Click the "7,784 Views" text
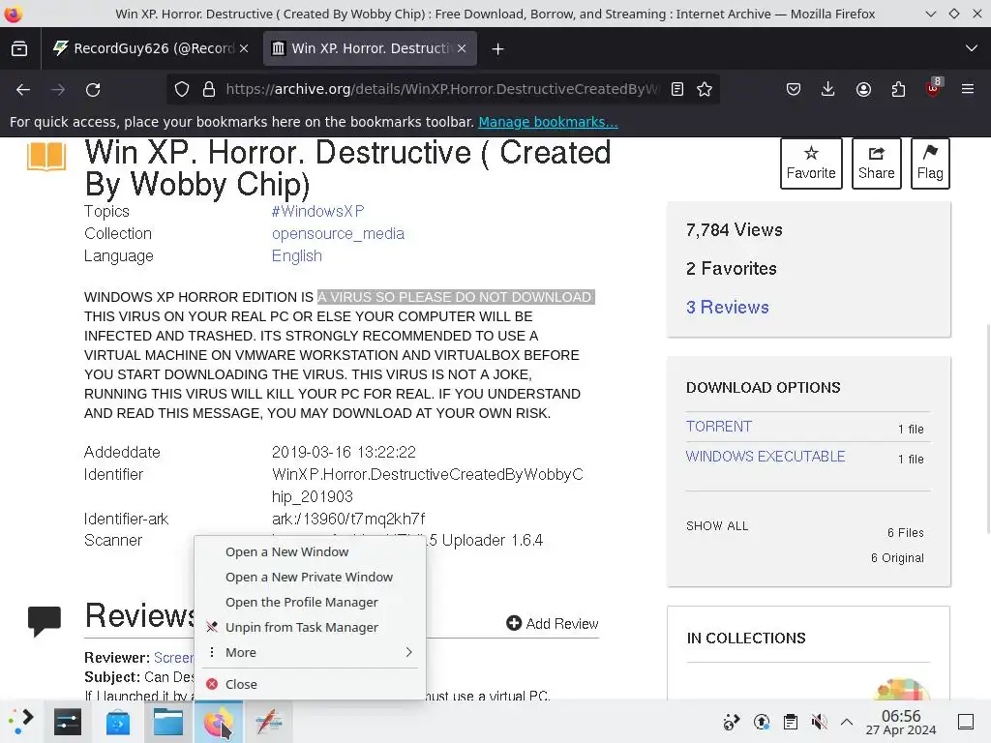Screen dimensions: 991x743 [735, 230]
